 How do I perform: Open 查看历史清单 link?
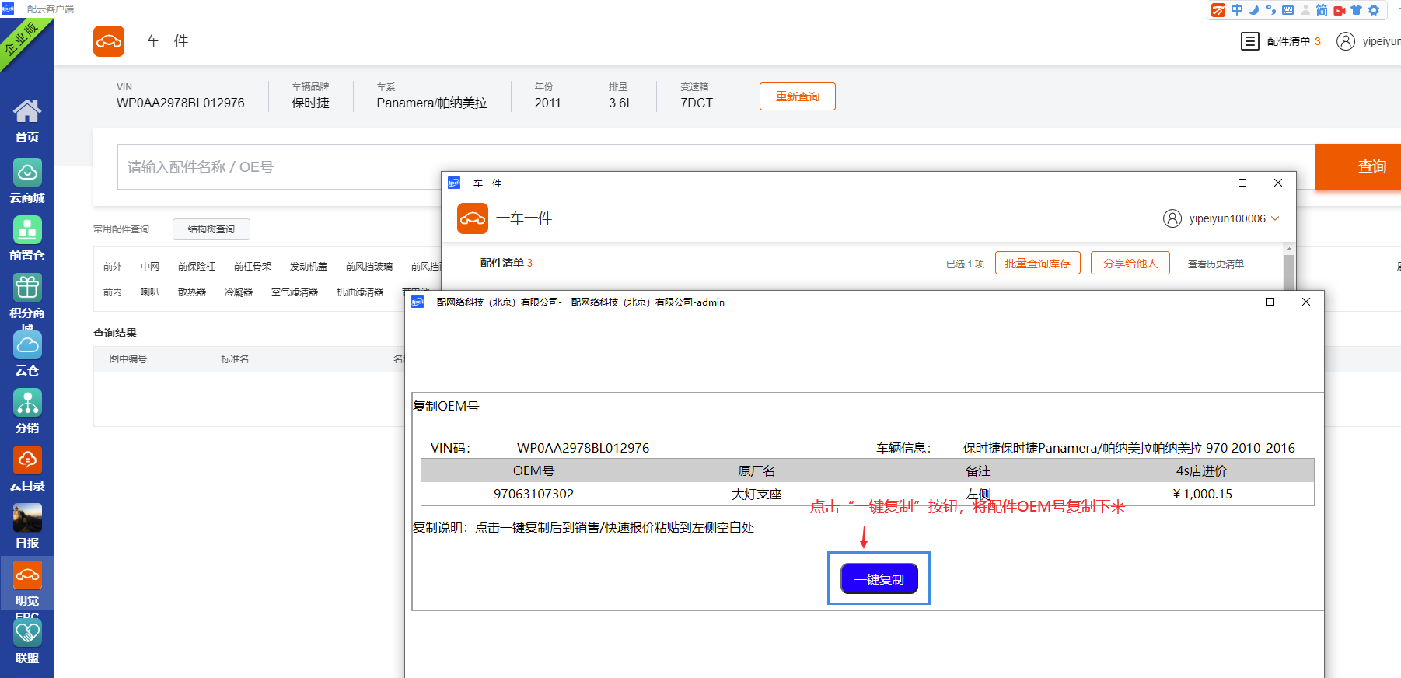point(1216,264)
